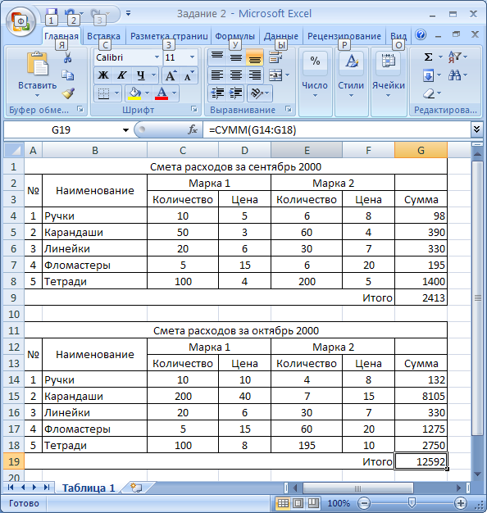Switch to Page Break Preview
487x513 pixels.
click(313, 503)
